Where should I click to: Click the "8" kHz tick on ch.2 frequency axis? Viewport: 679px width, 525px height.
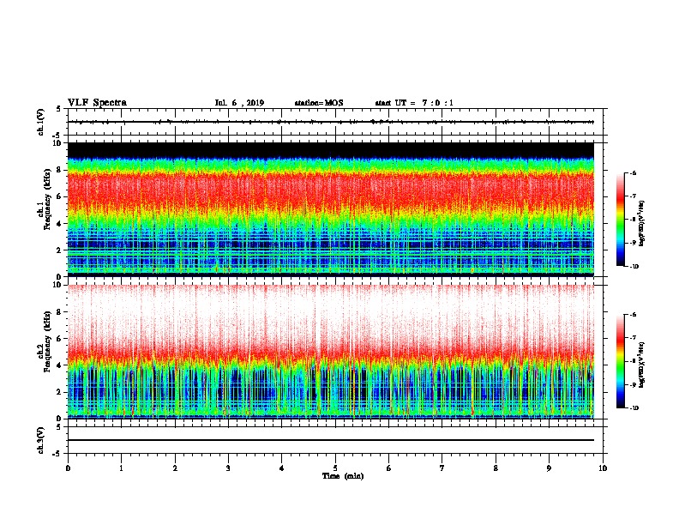click(x=60, y=312)
